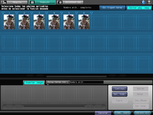Image resolution: width=153 pixels, height=115 pixels.
Task: Click the Cancelar button
Action: click(x=103, y=113)
